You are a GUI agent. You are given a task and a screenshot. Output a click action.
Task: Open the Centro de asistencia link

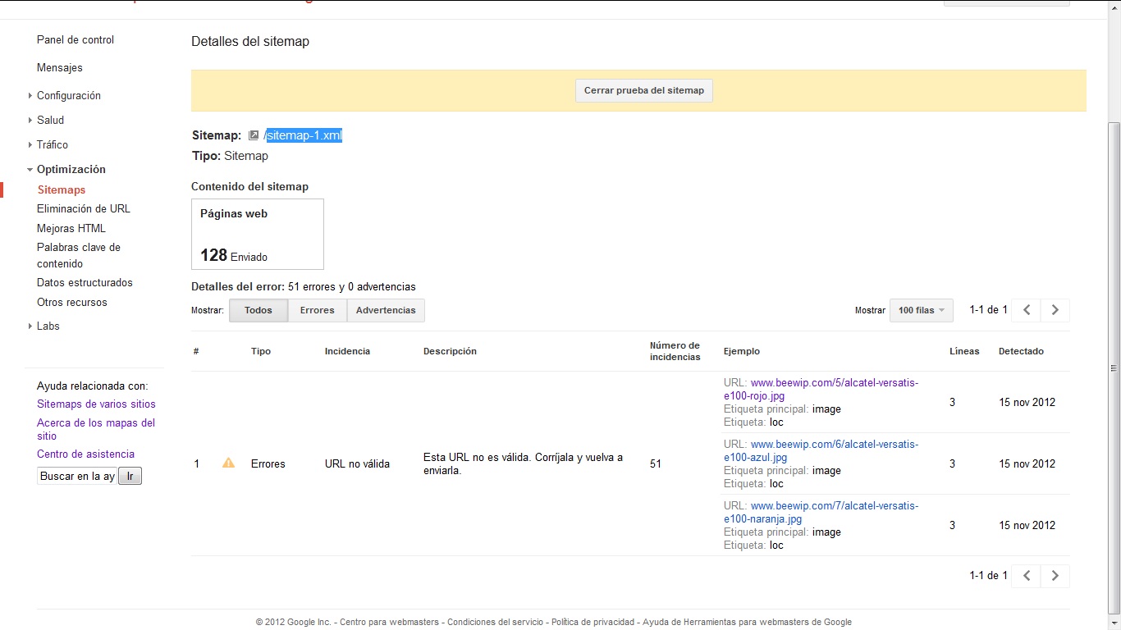(85, 454)
